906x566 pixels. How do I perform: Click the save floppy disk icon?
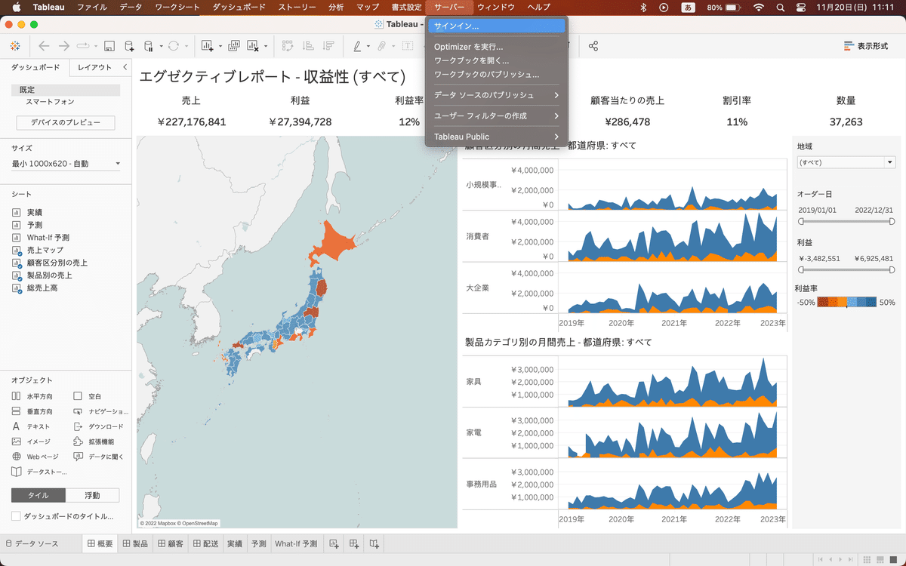click(x=109, y=46)
